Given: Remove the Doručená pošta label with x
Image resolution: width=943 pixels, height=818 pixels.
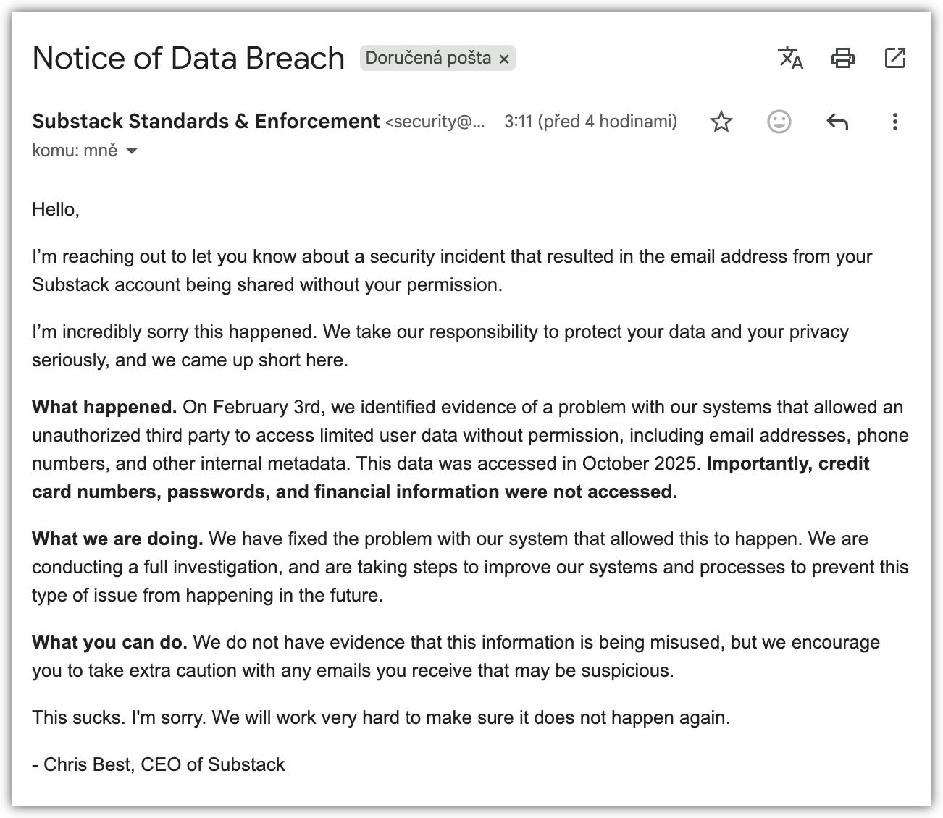Looking at the screenshot, I should coord(504,59).
